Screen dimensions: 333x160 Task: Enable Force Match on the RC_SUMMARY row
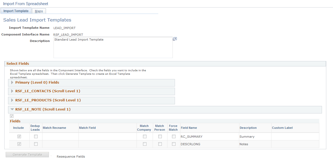pos(173,136)
